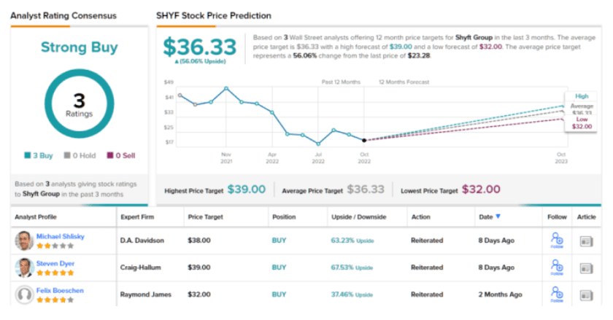Follow analyst Steven Dyer
This screenshot has width=613, height=320.
[557, 268]
